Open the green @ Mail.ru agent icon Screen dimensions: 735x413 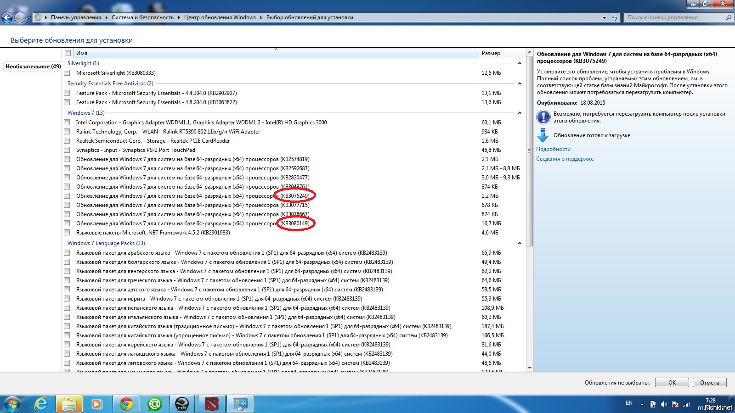click(x=154, y=404)
